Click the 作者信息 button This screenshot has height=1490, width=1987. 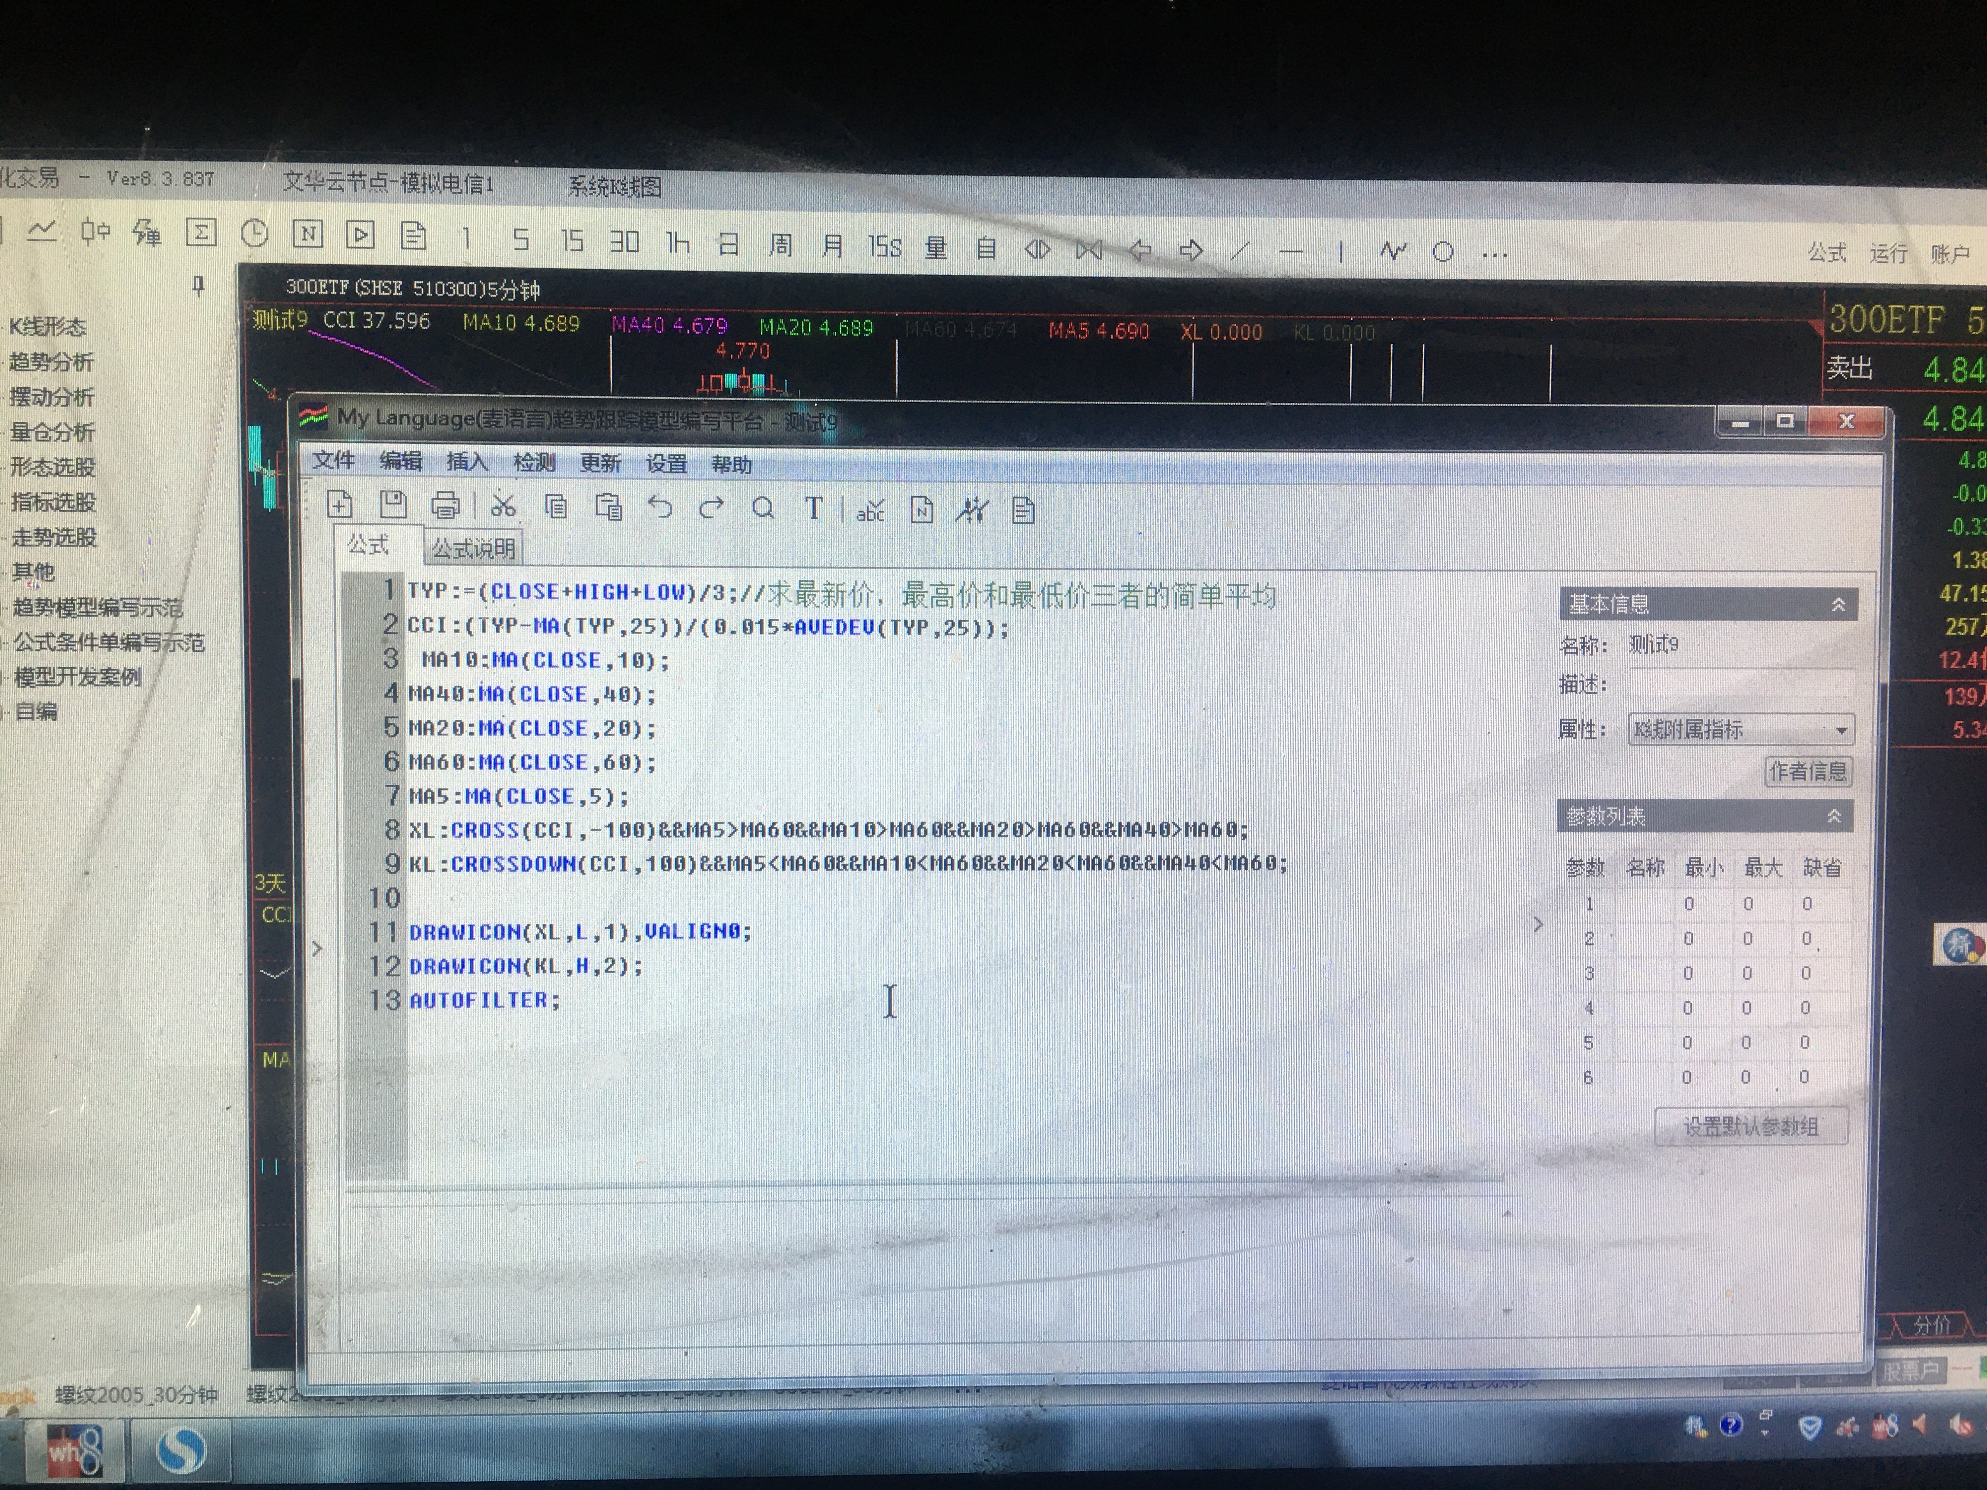(1807, 772)
